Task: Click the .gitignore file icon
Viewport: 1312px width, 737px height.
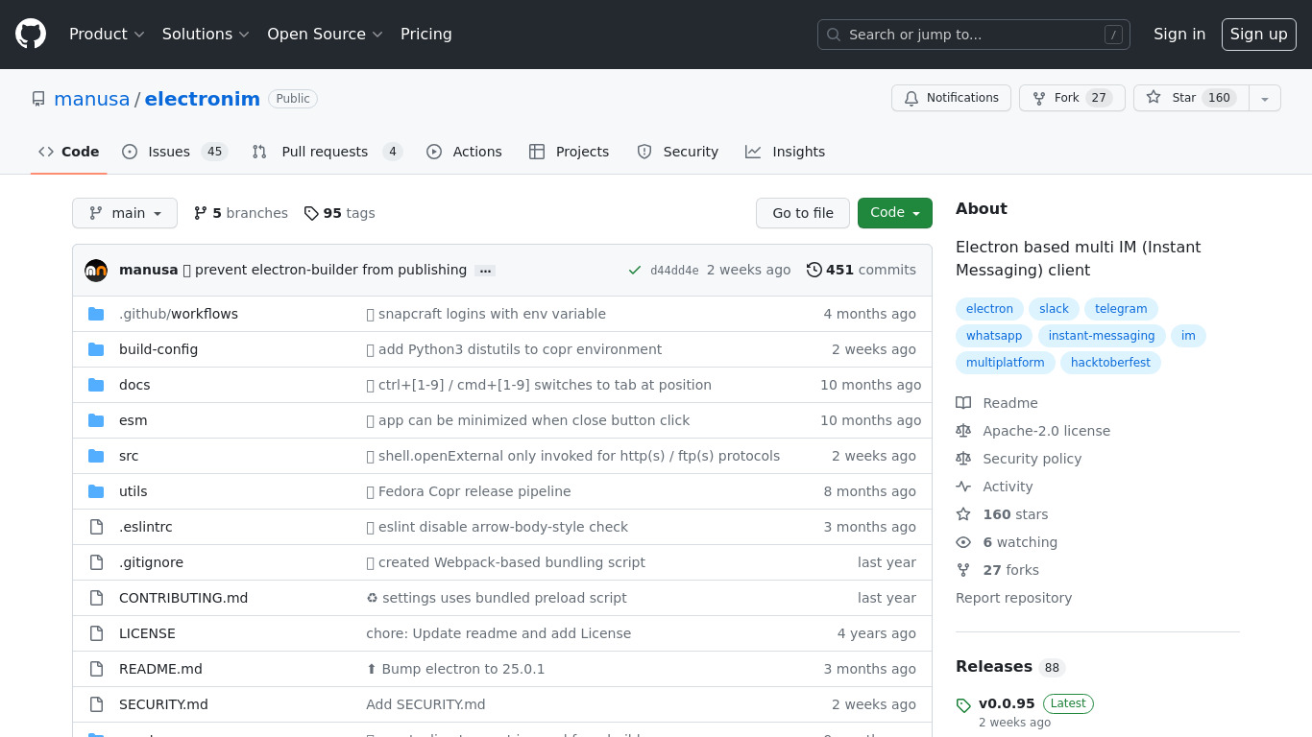Action: 96,562
